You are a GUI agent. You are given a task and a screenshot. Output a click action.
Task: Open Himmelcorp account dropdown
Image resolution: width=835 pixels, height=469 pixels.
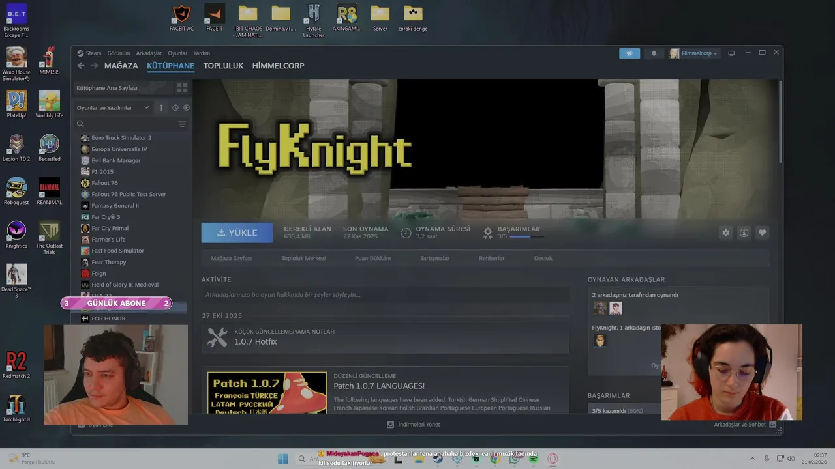coord(693,53)
